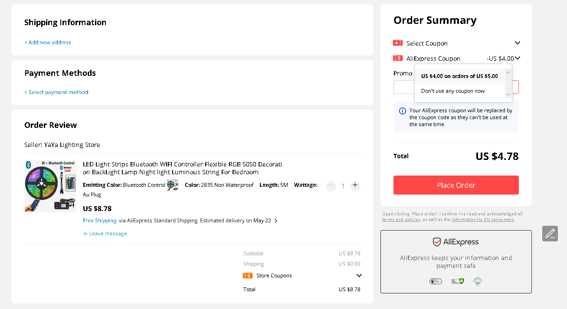Click the Au Plug wattage value
The image size is (567, 309).
pyautogui.click(x=92, y=195)
